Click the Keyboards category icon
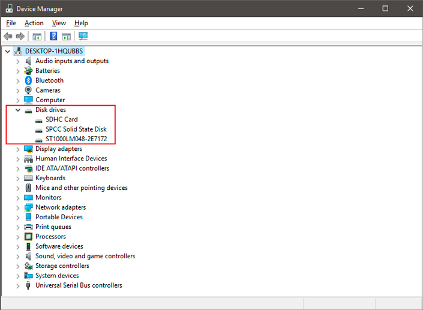 click(28, 178)
